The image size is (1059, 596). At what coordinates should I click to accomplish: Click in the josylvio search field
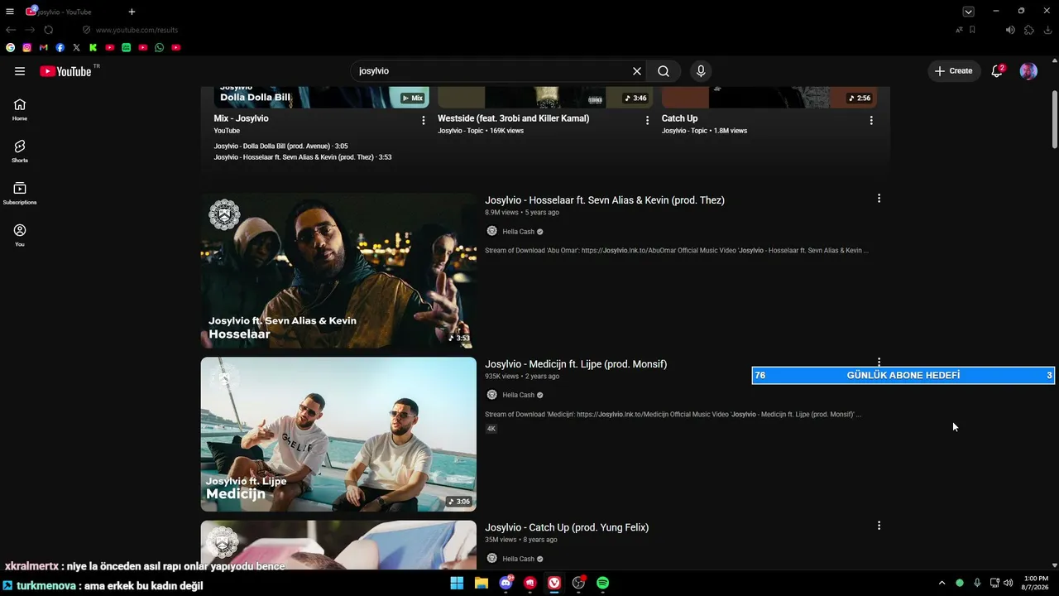[492, 71]
